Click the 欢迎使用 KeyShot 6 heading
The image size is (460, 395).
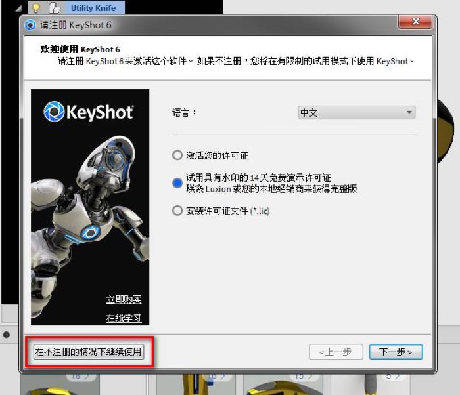[x=80, y=49]
